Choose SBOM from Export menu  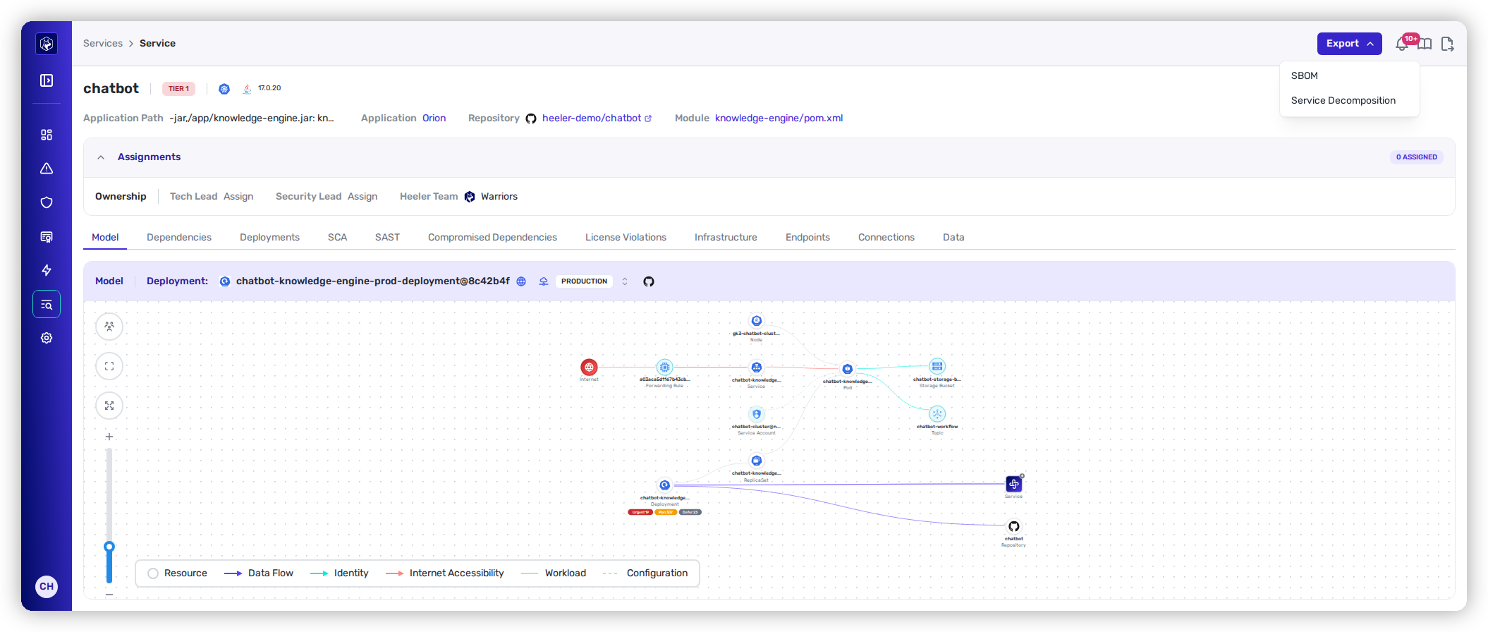coord(1304,75)
